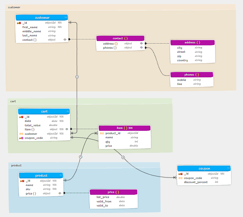Select the 'customer' group label
This screenshot has height=217, width=243.
tap(14, 7)
